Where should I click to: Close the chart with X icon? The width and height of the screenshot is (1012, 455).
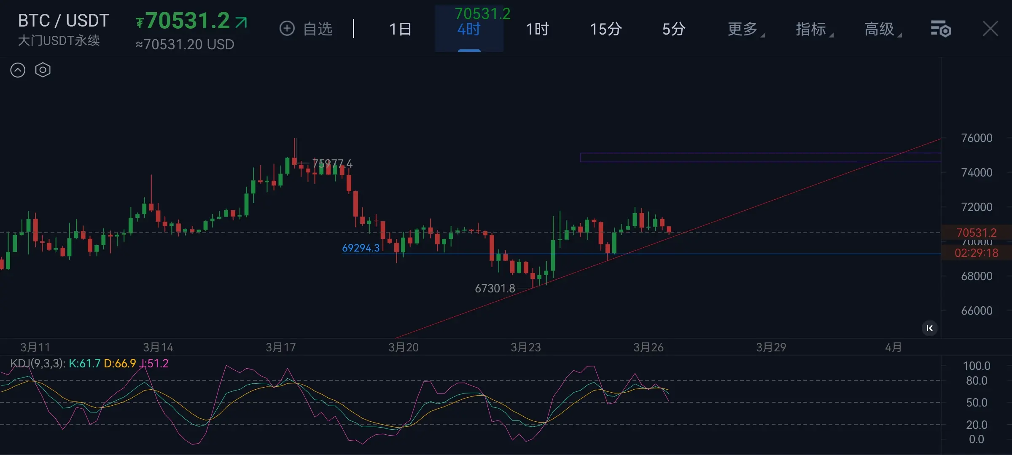point(990,29)
